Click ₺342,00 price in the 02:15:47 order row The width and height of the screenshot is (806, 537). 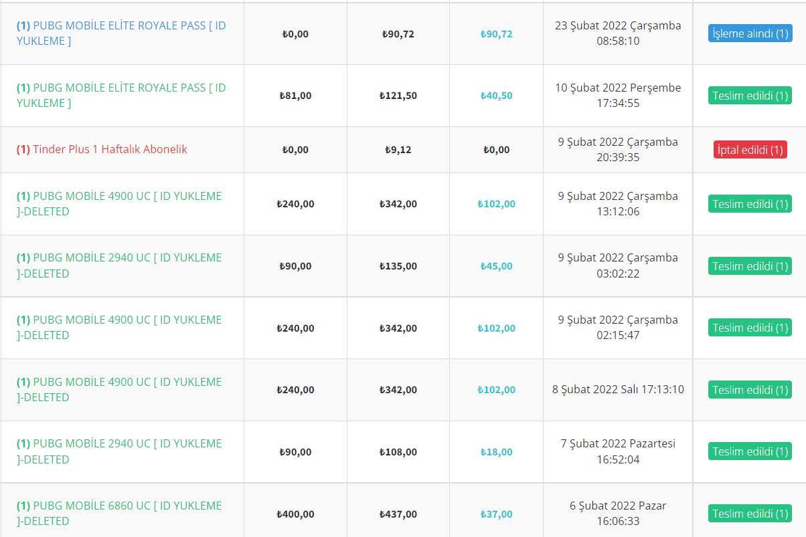tap(398, 328)
